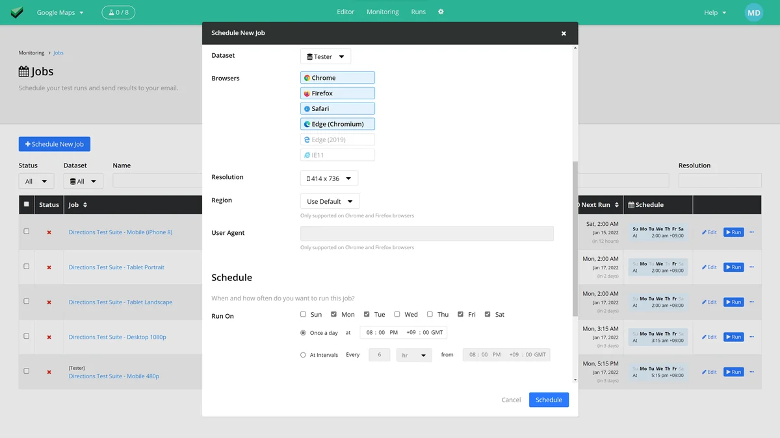Image resolution: width=780 pixels, height=438 pixels.
Task: Enable the IE11 browser option
Action: click(x=337, y=155)
